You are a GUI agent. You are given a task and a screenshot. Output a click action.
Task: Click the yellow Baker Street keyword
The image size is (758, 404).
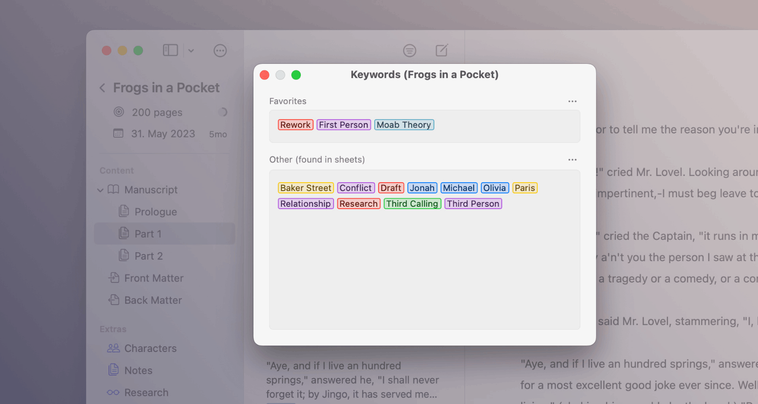pos(306,188)
